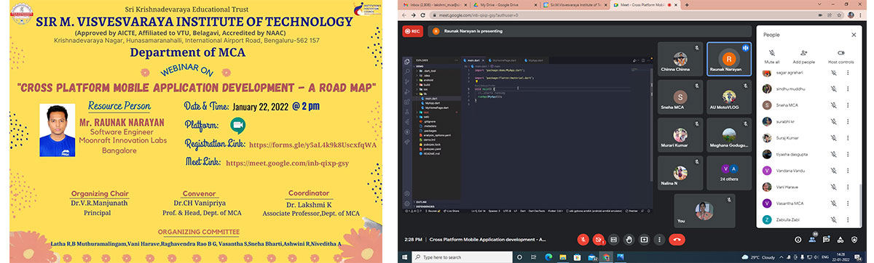Mute participant tiyasha dasgupta
The width and height of the screenshot is (874, 263).
(x=834, y=153)
